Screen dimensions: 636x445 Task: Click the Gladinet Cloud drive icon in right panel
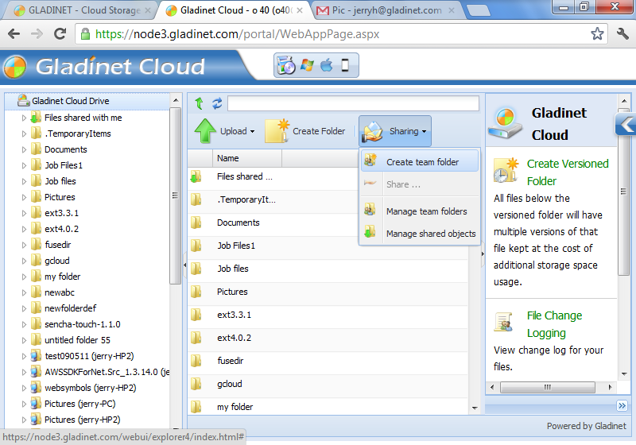(505, 124)
